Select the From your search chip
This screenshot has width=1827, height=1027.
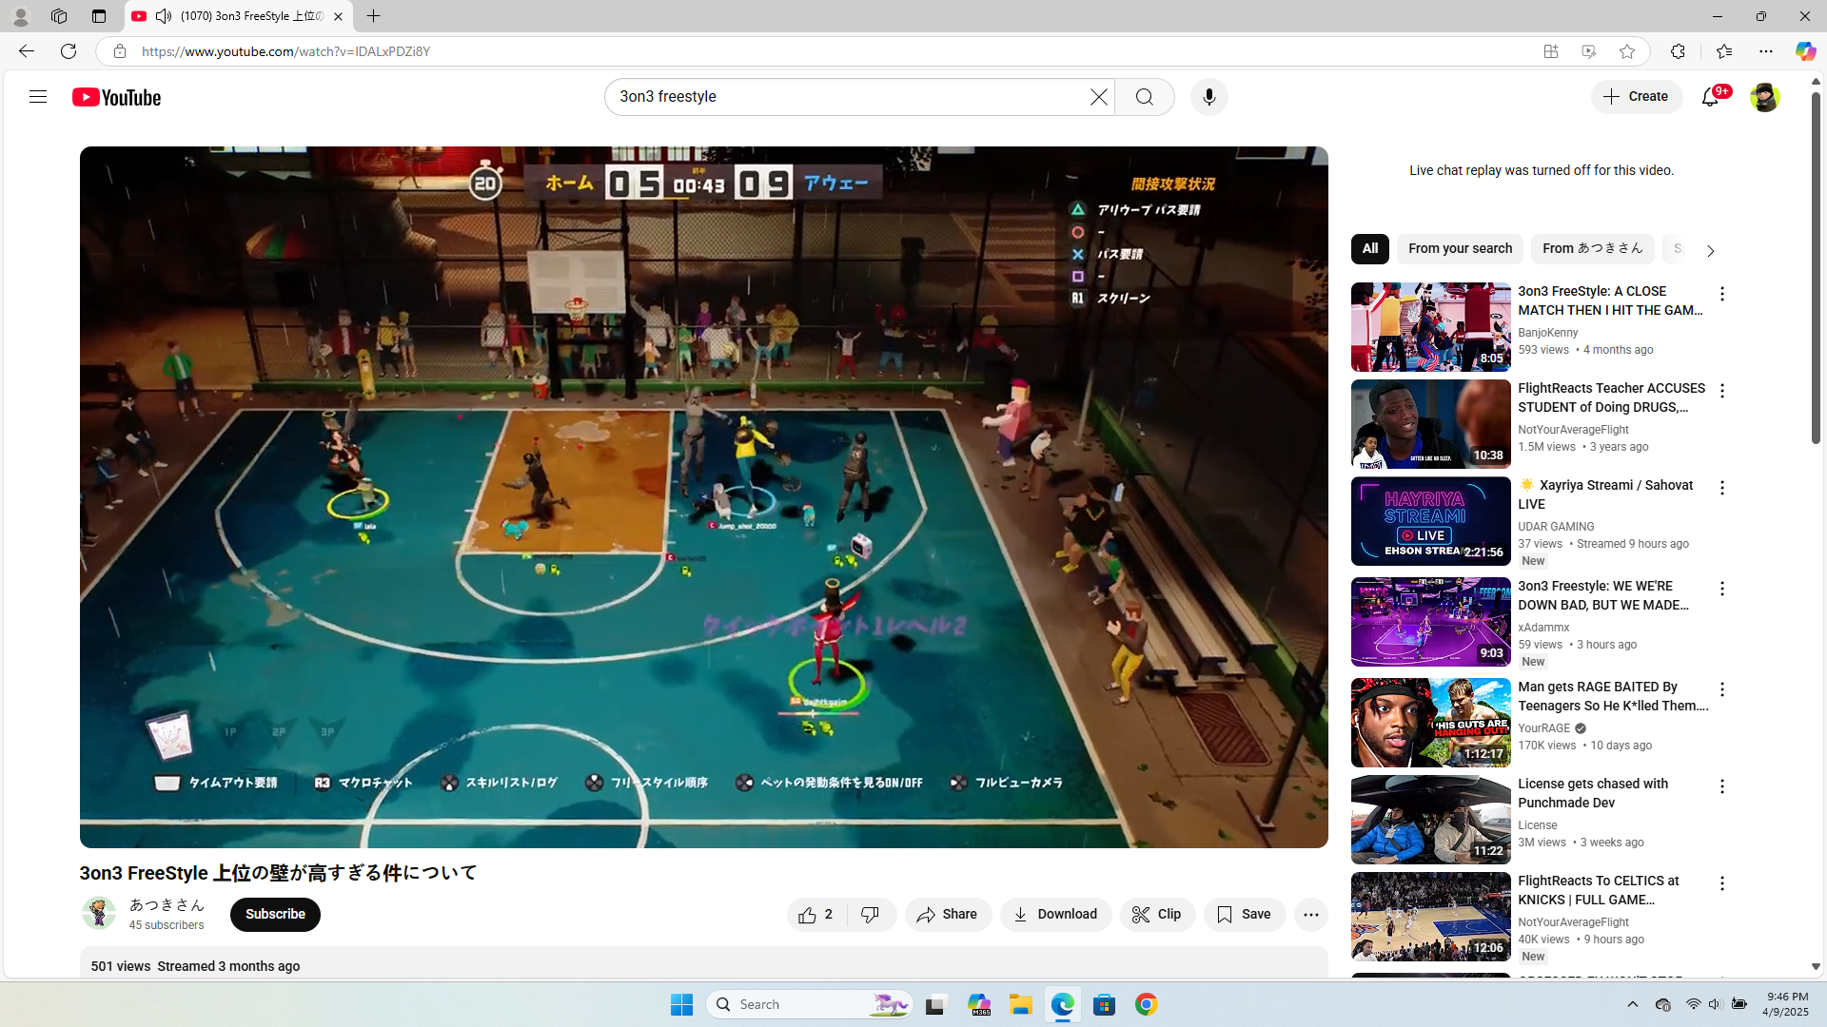1460,249
